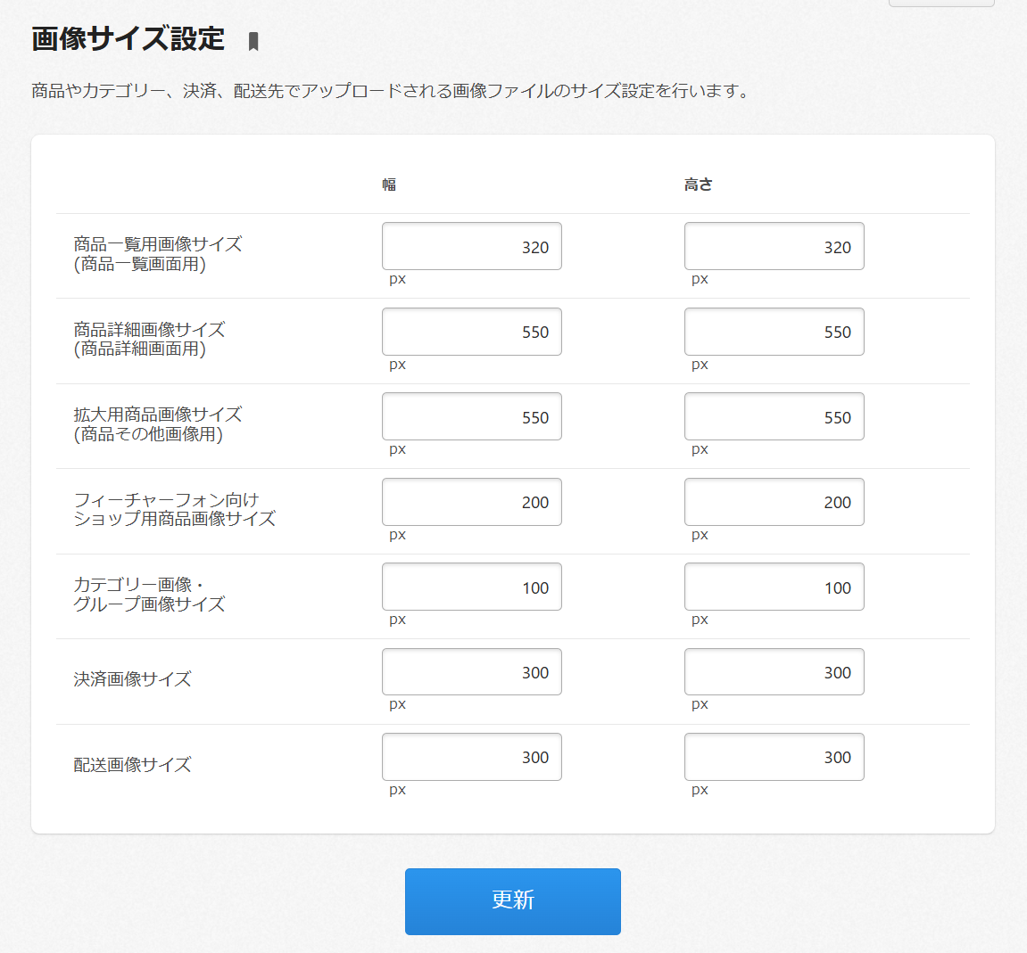This screenshot has height=953, width=1027.
Task: Focus the 商品一覧用画像サイズ width field
Action: (x=471, y=247)
